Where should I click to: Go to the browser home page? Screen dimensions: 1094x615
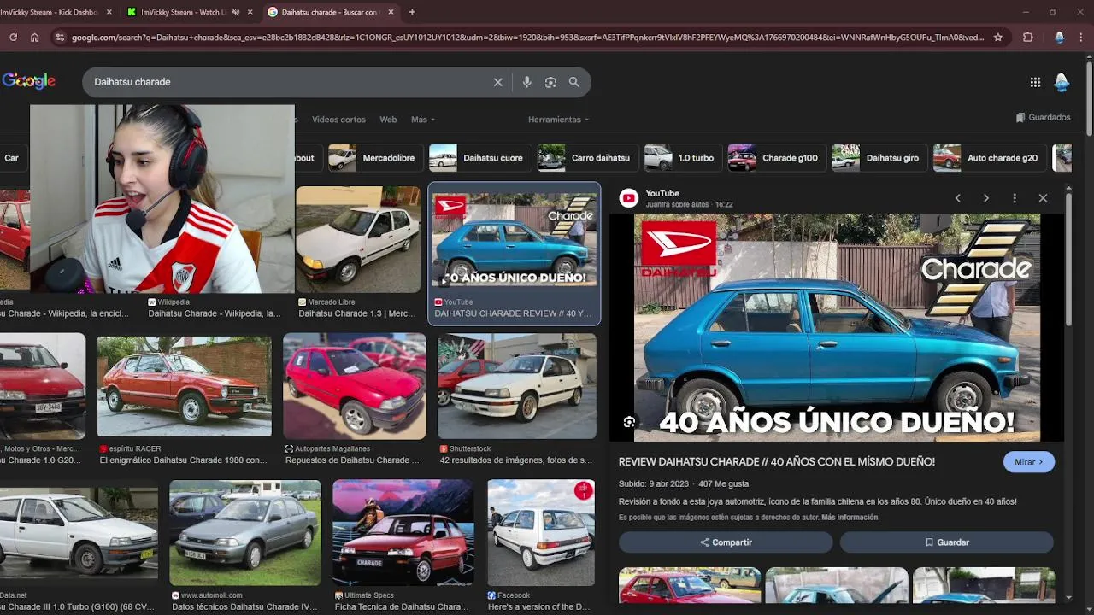[x=34, y=38]
